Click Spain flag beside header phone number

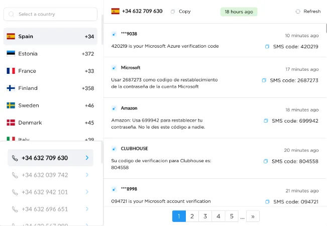tap(116, 11)
